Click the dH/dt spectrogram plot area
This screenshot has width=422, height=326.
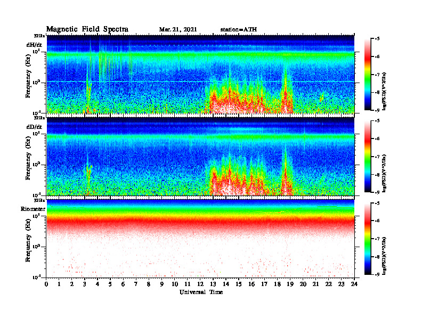[x=200, y=74]
